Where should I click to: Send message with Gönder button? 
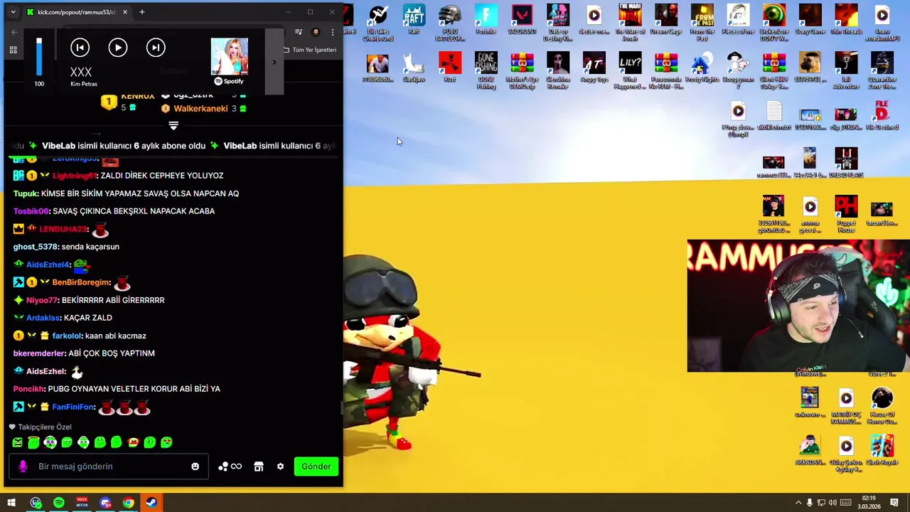[x=316, y=466]
